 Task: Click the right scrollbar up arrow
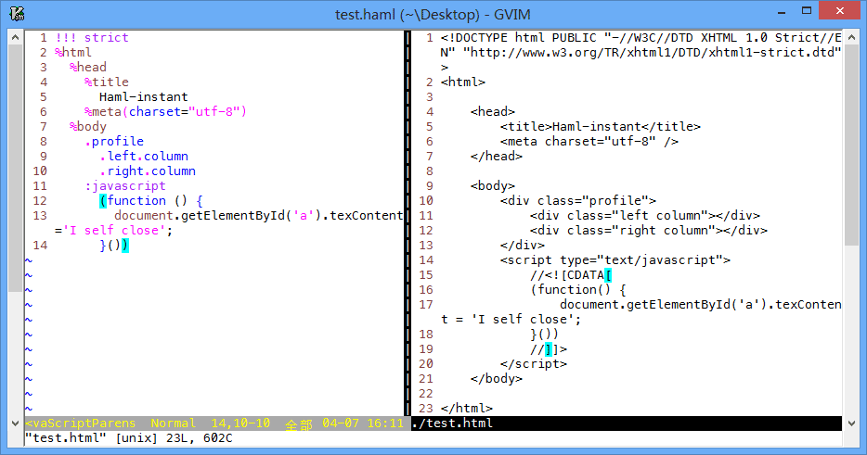point(851,38)
